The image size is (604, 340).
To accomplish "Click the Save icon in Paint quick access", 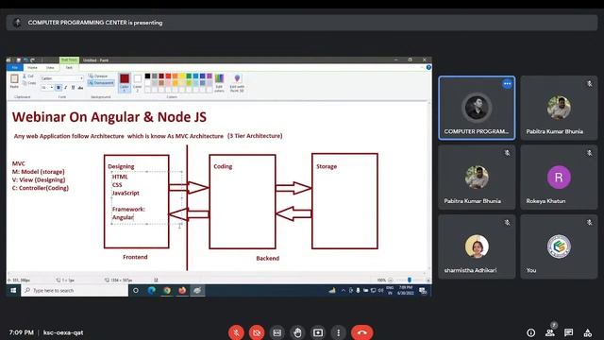I will click(19, 60).
